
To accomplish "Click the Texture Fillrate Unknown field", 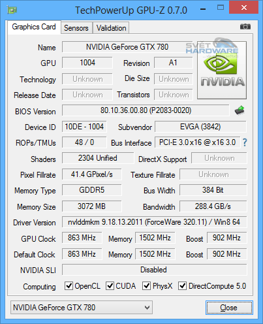I will click(x=213, y=174).
